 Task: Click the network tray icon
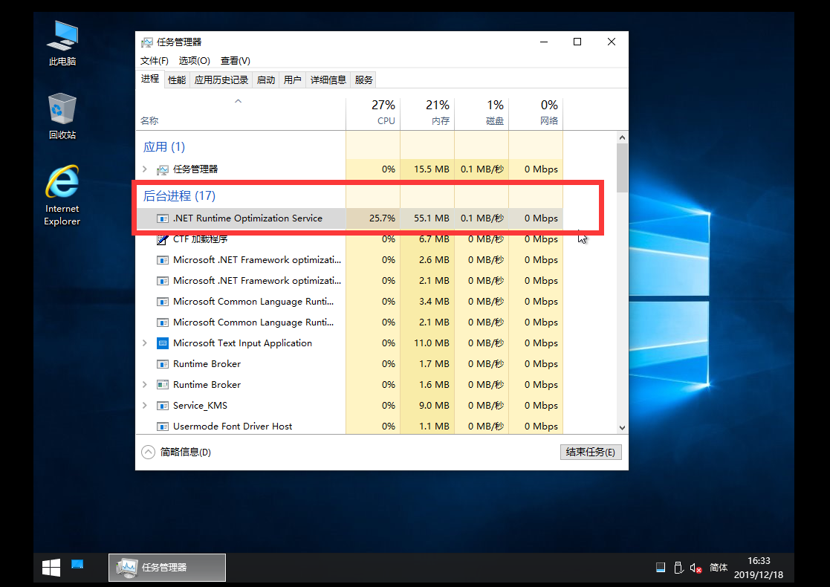[x=660, y=568]
